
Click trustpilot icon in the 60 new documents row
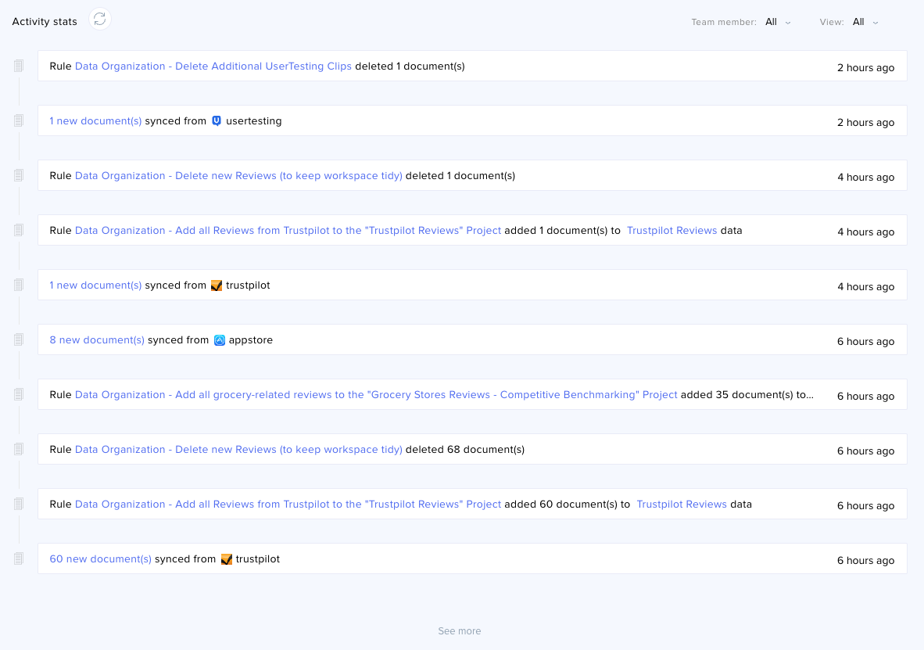(x=227, y=559)
